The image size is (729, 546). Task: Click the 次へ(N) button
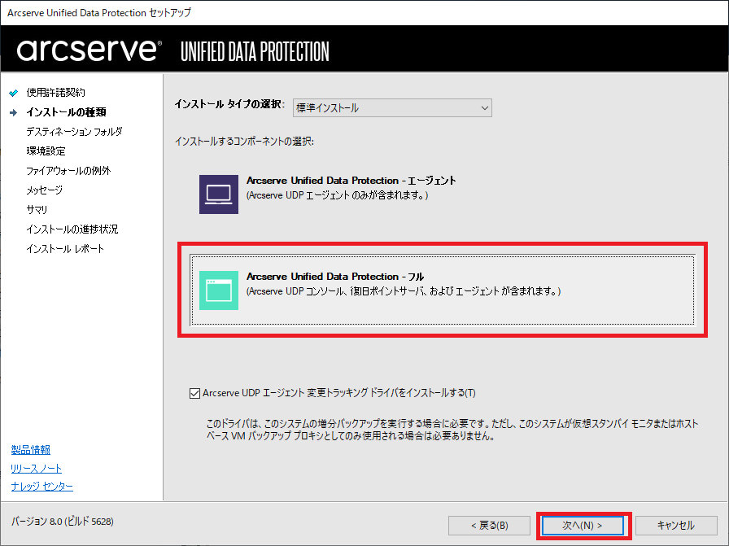[583, 526]
